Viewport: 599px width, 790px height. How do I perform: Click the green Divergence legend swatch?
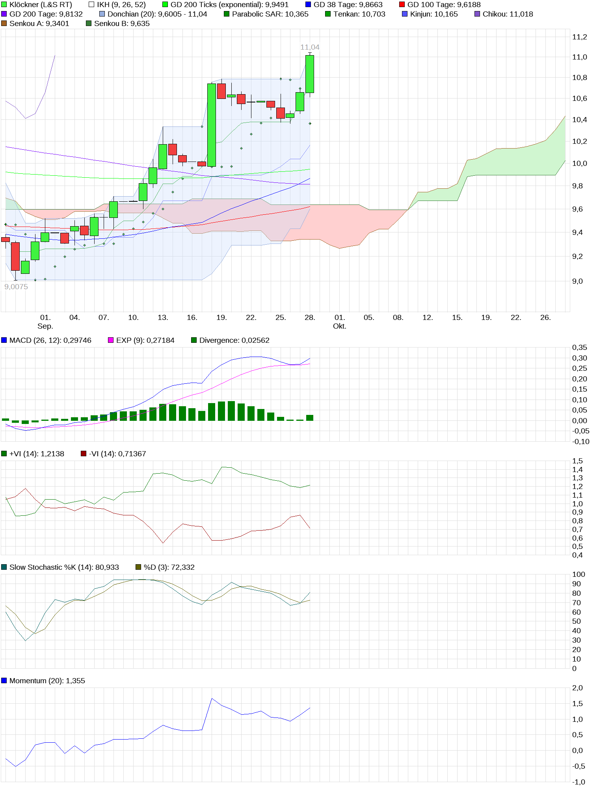(x=194, y=340)
